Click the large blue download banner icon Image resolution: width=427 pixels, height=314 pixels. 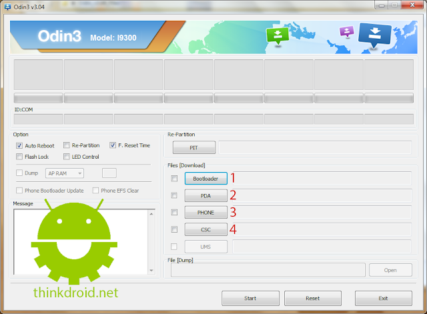pyautogui.click(x=375, y=35)
